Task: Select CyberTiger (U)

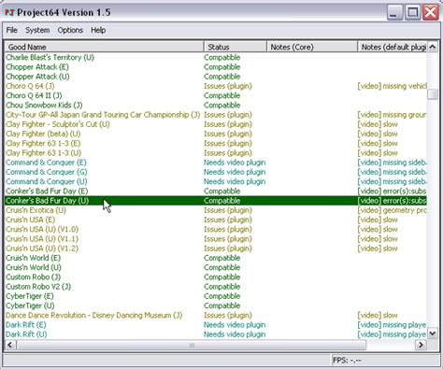Action: point(30,305)
